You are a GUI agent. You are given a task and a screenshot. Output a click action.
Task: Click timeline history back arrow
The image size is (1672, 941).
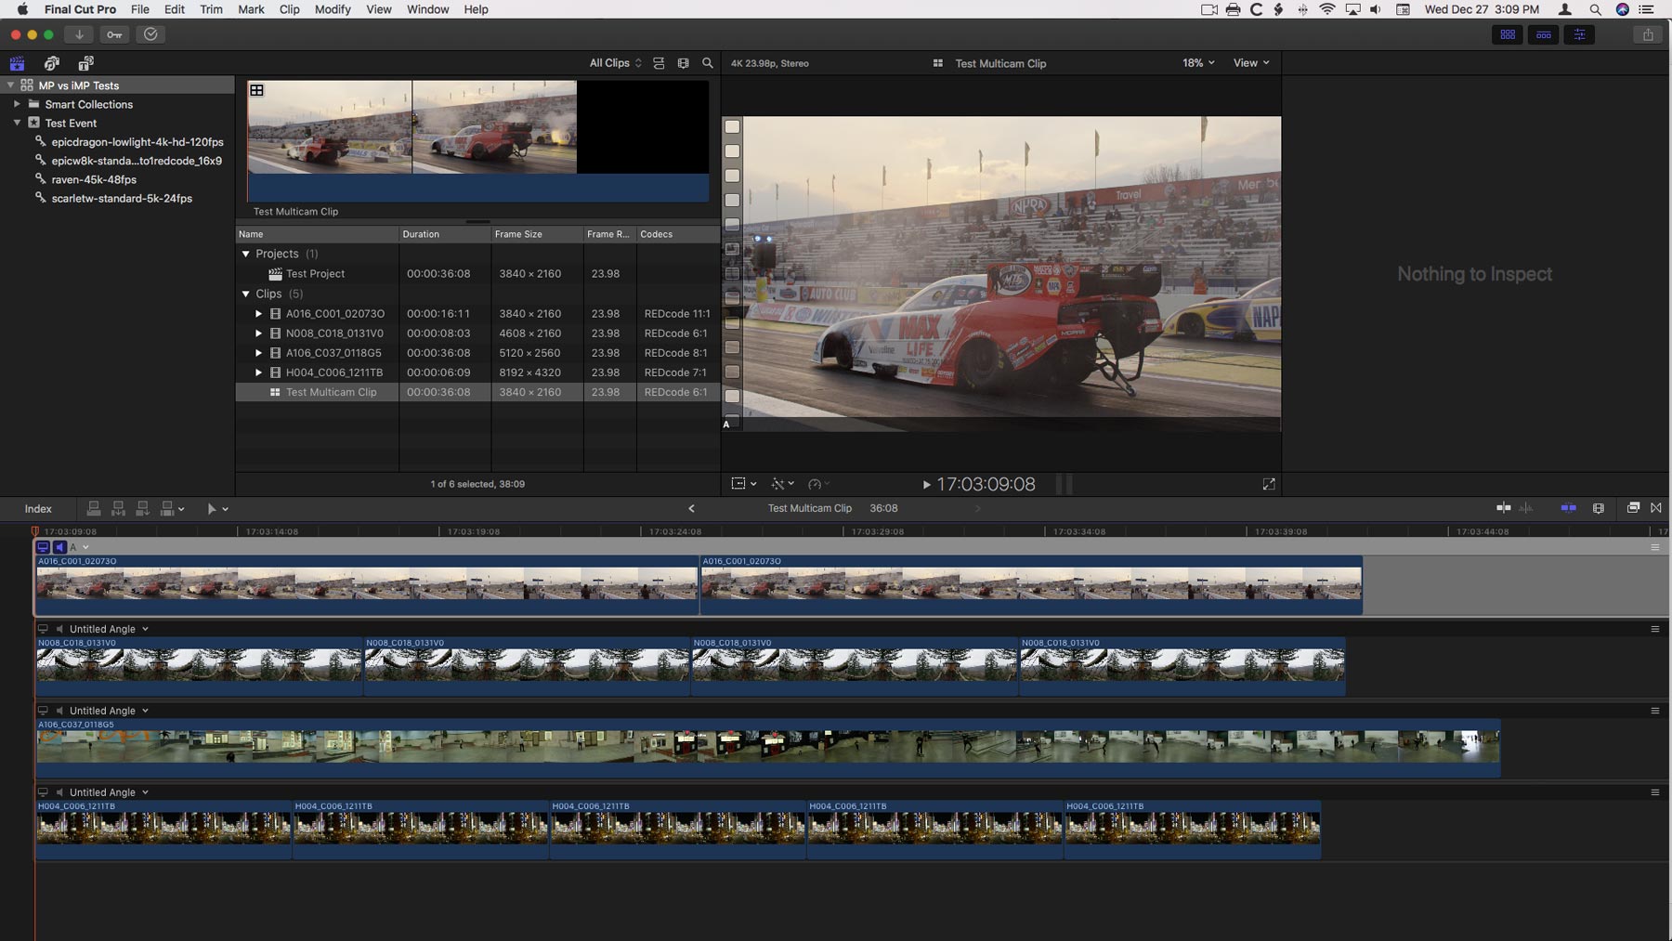coord(691,508)
